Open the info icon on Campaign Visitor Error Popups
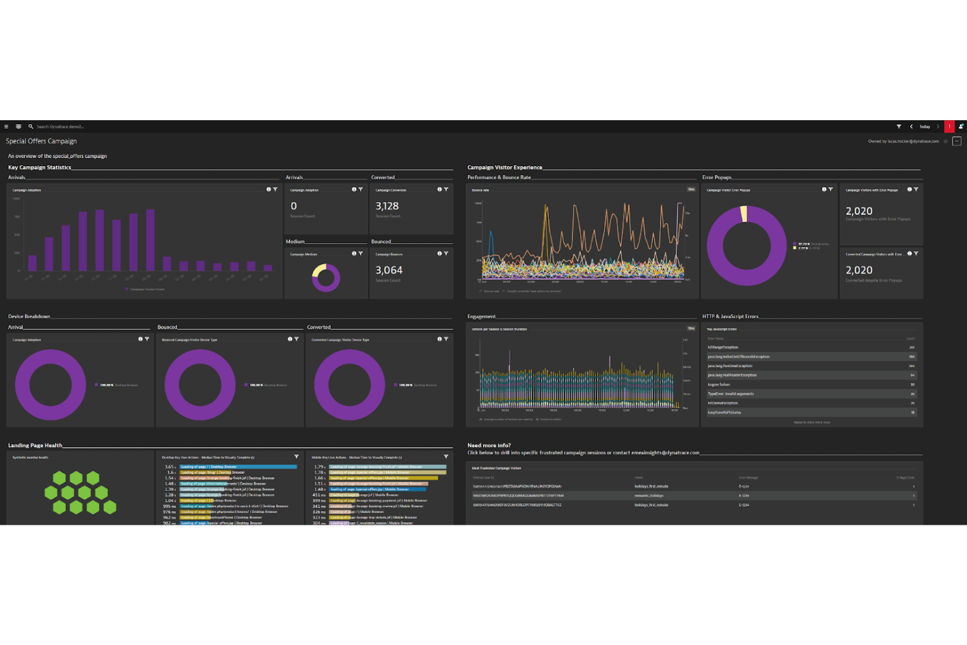 click(823, 189)
